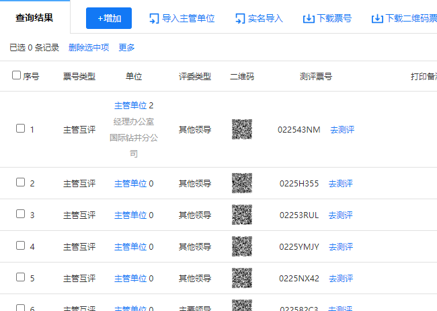Click ticket number 02253RUL
Screen dimensions: 437x311
tap(299, 215)
